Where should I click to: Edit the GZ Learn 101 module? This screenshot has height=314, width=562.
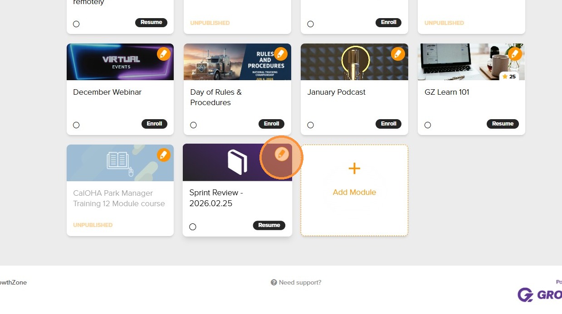click(515, 54)
